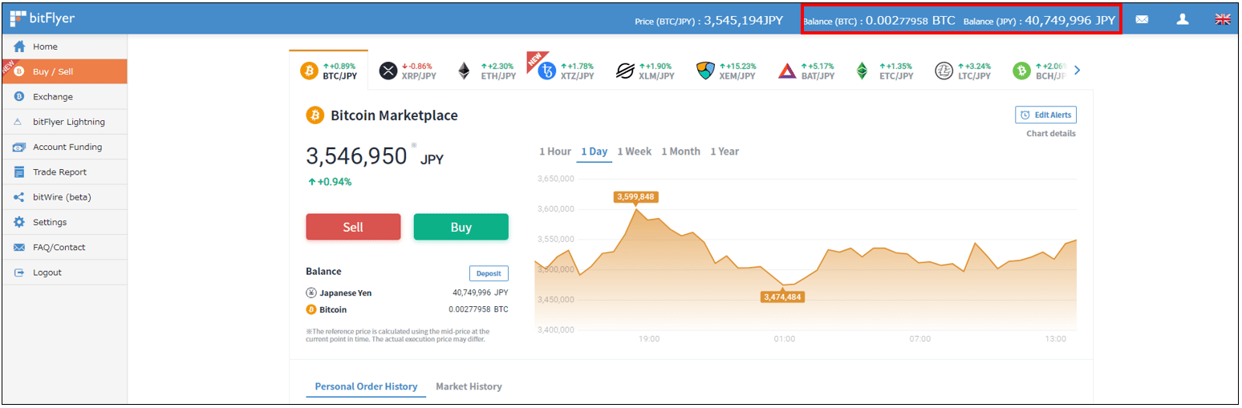Set chart range to 1 Day
Viewport: 1242px width, 408px height.
point(595,151)
